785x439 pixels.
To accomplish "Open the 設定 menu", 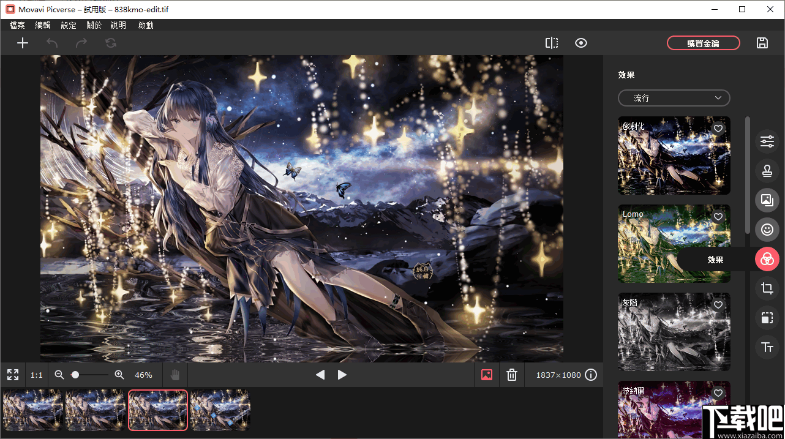I will pos(69,25).
